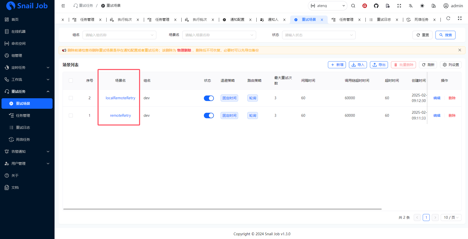
Task: Switch to the 重试日志 tab
Action: [384, 19]
